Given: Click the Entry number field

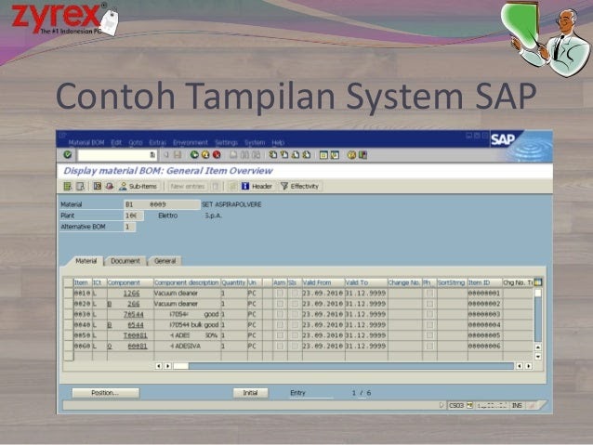Looking at the screenshot, I should click(354, 393).
